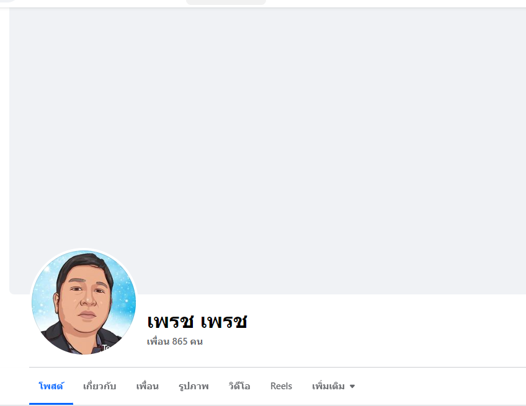Open the cartoon portrait profile picture
The image size is (526, 406).
click(x=84, y=302)
